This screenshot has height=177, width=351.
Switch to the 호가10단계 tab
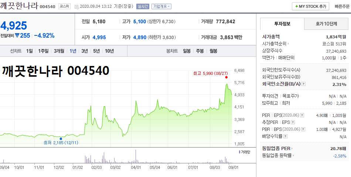coord(326,24)
